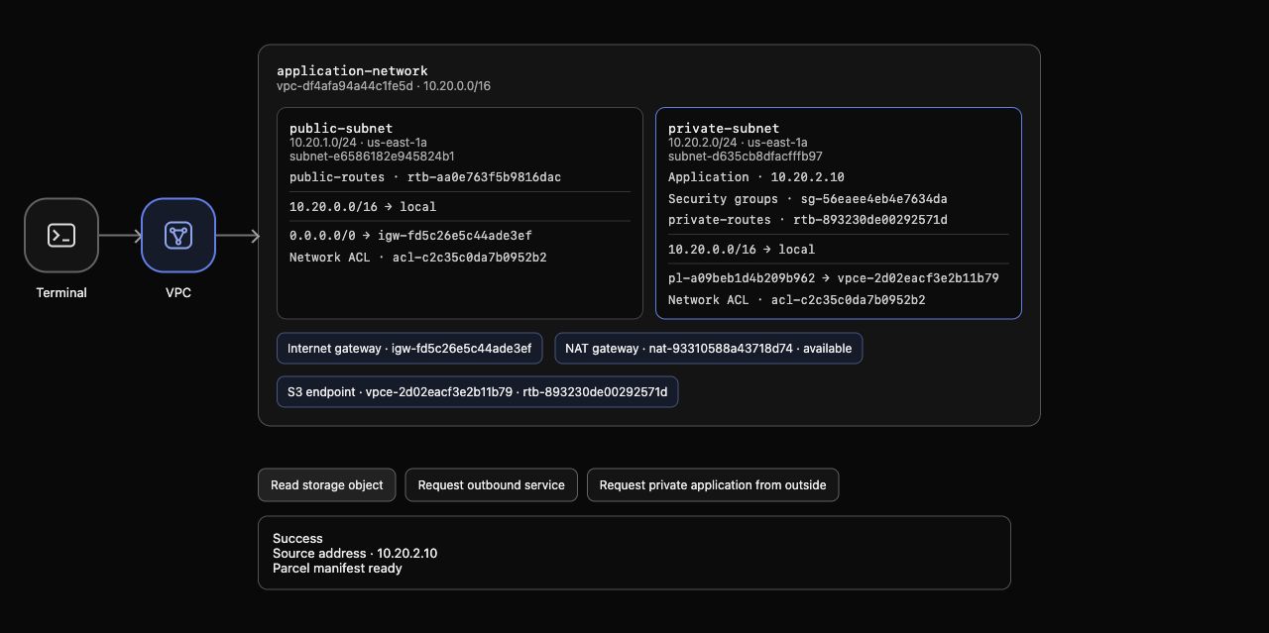
Task: Click the Terminal label under the icon
Action: point(61,293)
